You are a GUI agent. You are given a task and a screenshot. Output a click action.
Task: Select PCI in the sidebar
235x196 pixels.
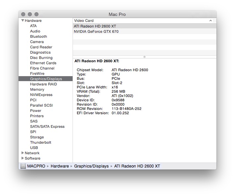pyautogui.click(x=33, y=100)
